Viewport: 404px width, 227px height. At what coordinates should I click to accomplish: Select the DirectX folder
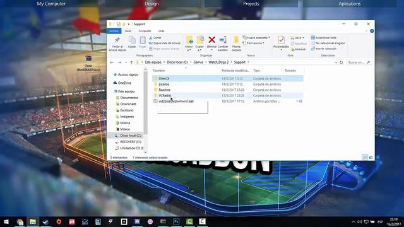point(228,78)
